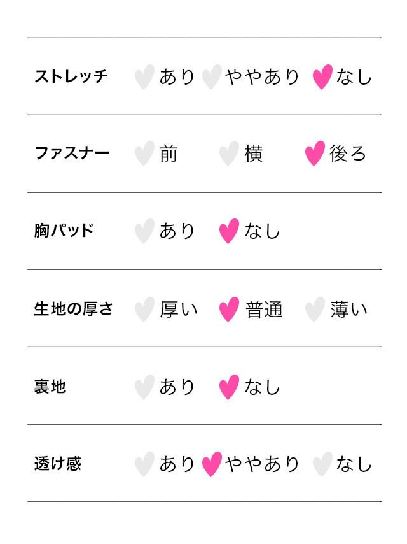Select the gray heart for 胸パッド あり
The image size is (407, 544).
(144, 231)
